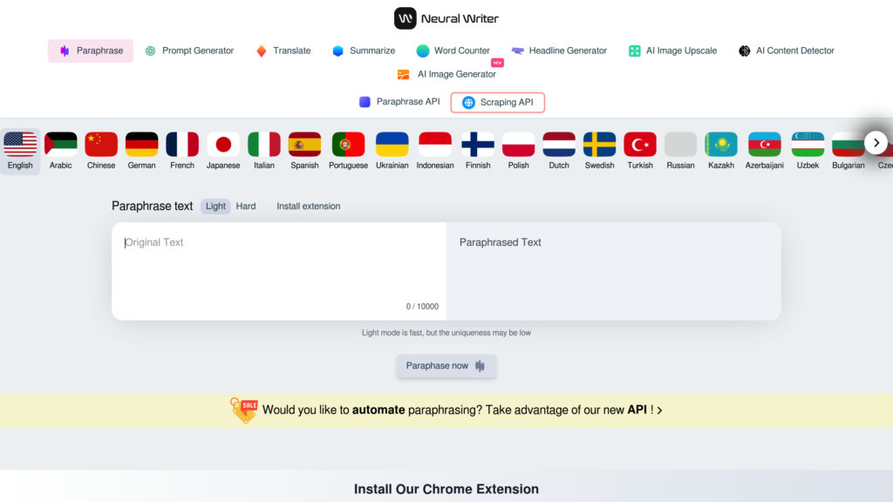This screenshot has height=502, width=893.
Task: Click the Finnish flag icon
Action: pos(478,145)
